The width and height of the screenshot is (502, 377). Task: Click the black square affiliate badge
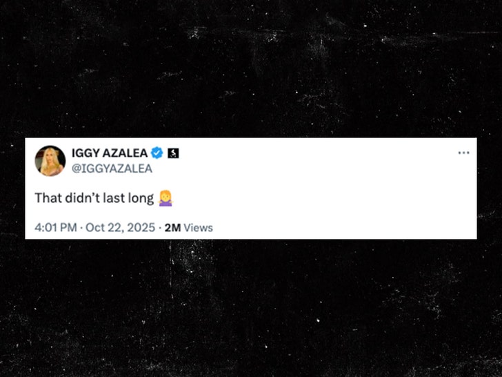tap(173, 153)
